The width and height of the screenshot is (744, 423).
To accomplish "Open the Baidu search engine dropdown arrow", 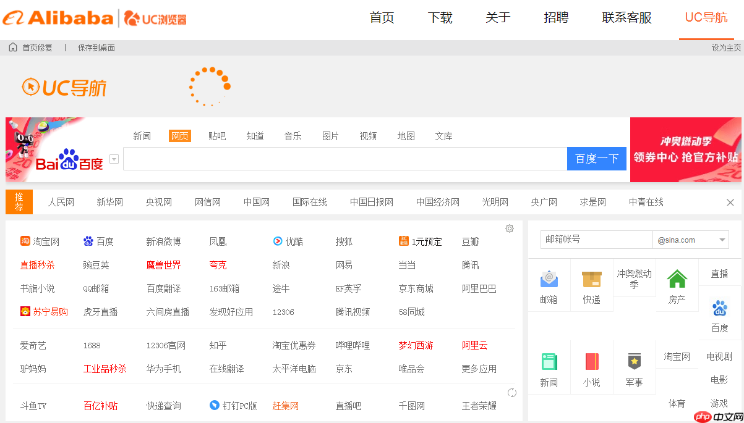I will [x=114, y=159].
